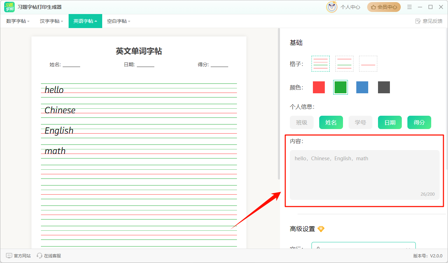Select the four-line grid style icon
448x263 pixels.
321,64
